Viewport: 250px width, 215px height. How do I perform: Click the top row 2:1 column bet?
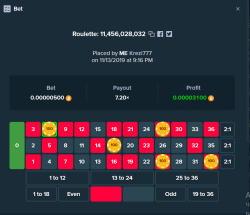227,129
